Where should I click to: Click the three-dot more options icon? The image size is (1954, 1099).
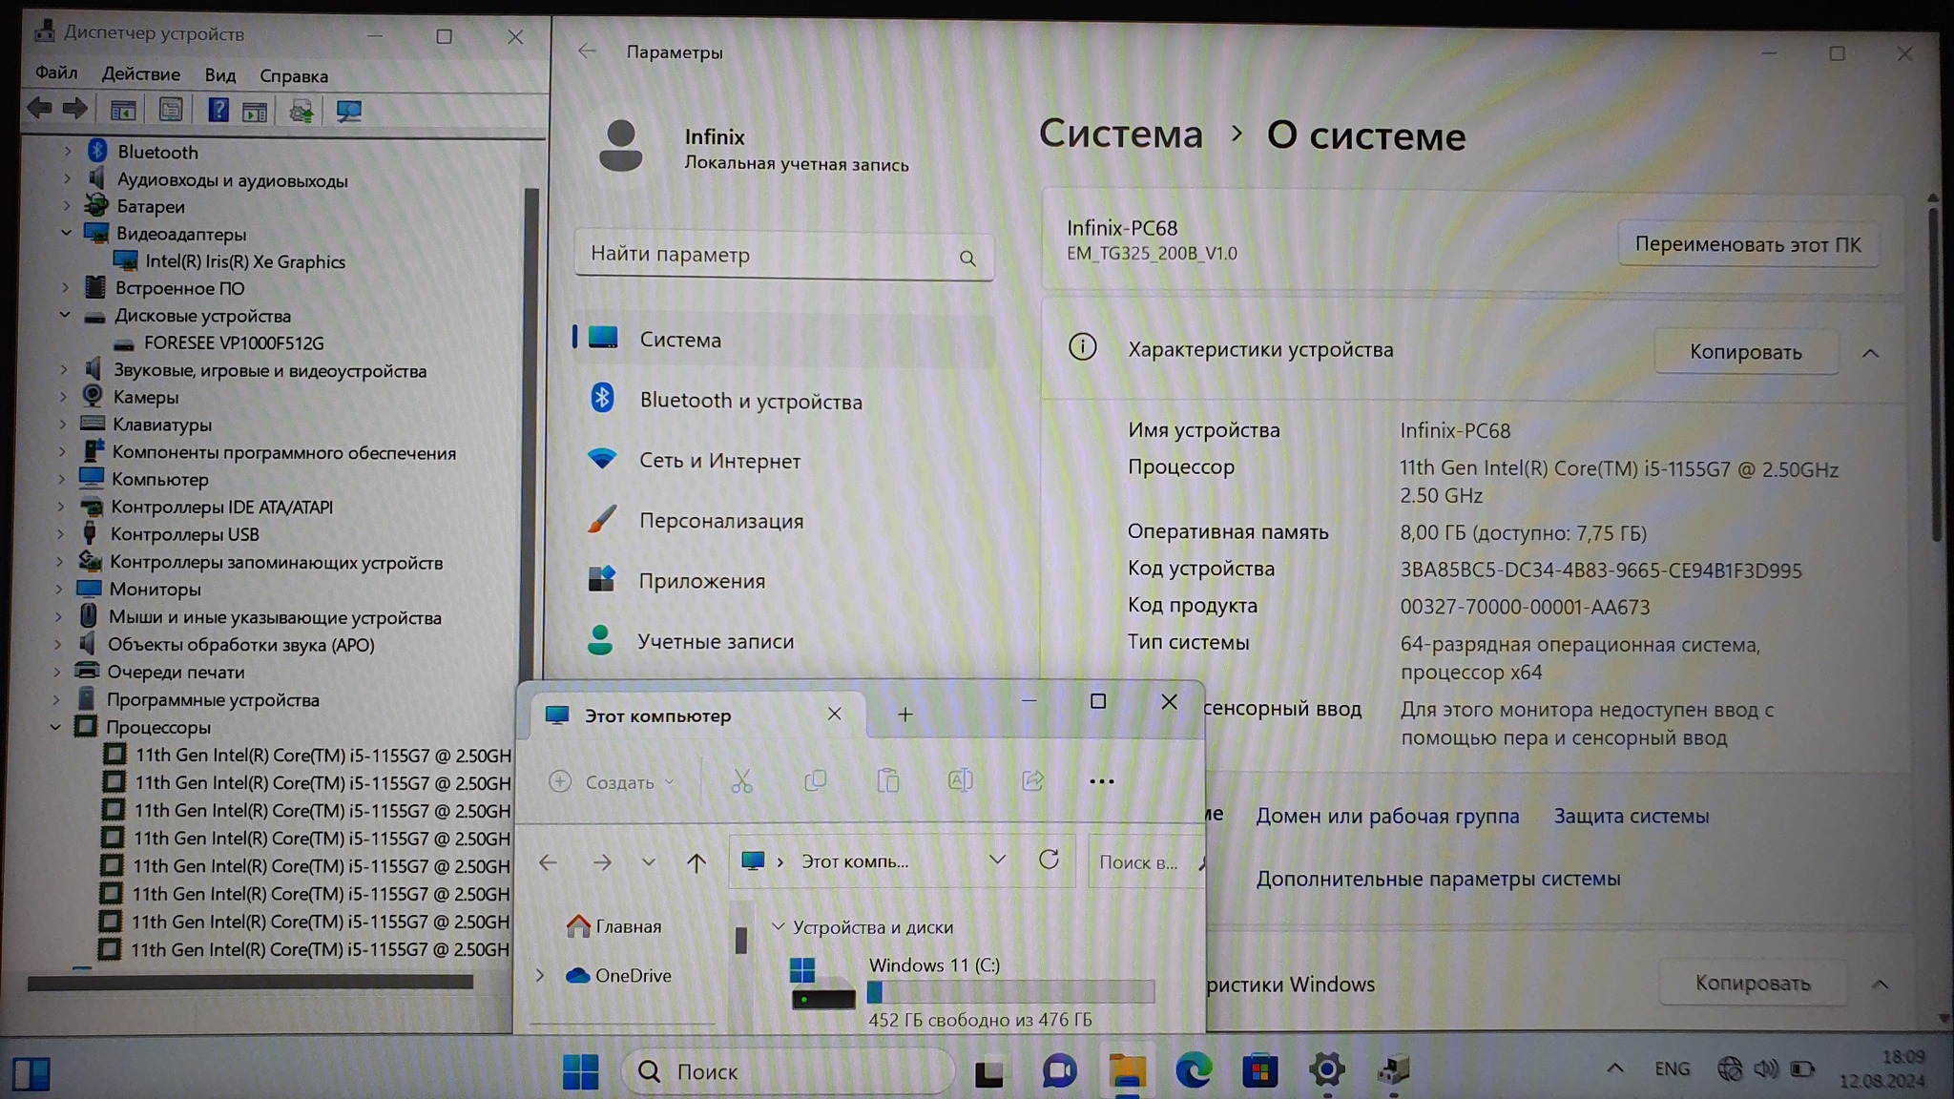click(1101, 781)
